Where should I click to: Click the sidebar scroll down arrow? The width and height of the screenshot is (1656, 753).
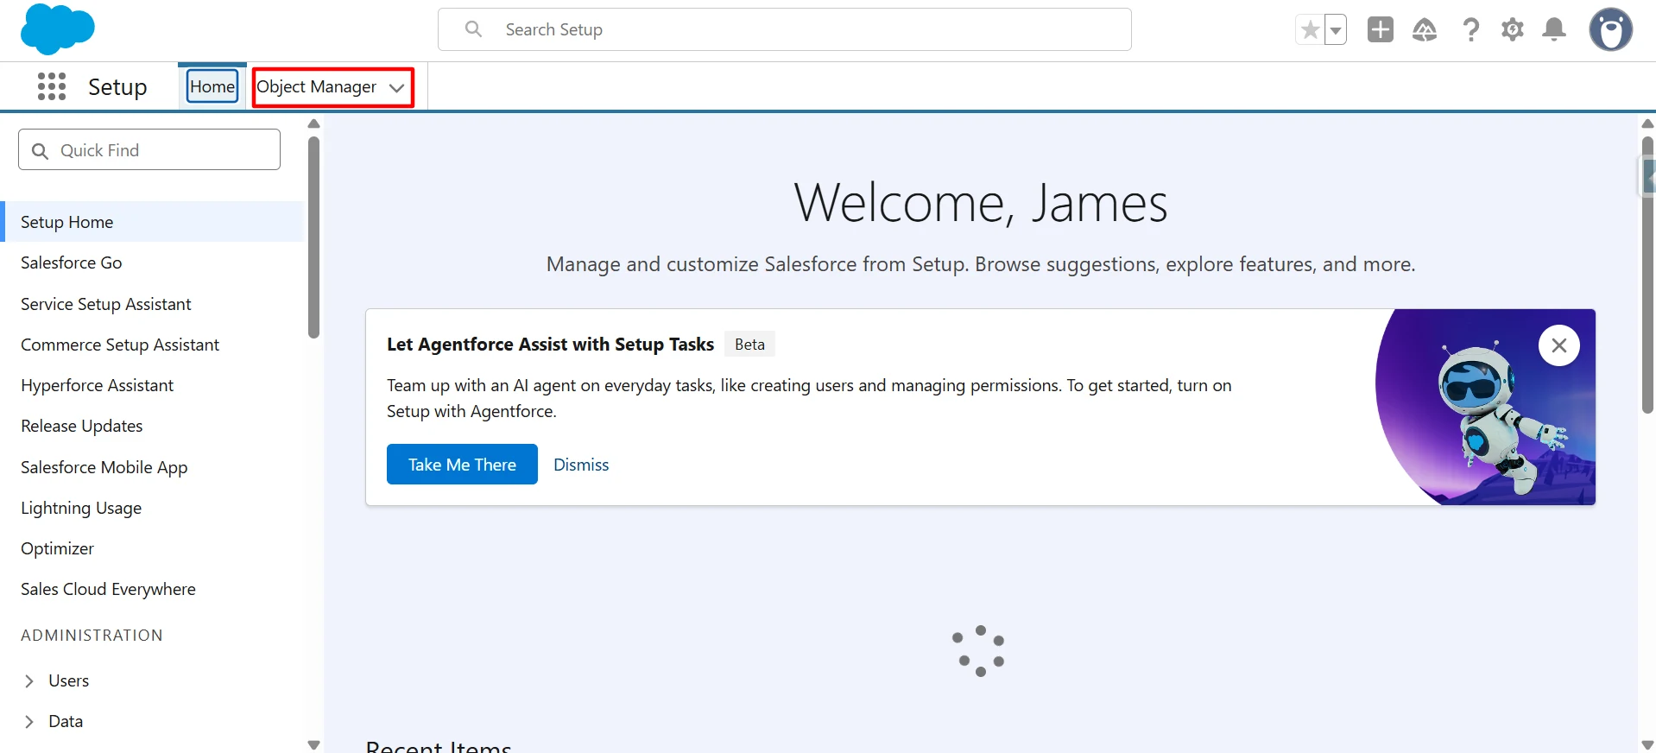click(x=314, y=744)
